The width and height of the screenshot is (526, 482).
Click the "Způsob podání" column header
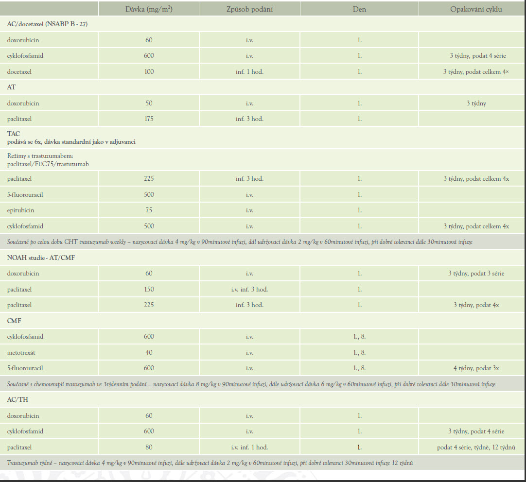pos(249,9)
